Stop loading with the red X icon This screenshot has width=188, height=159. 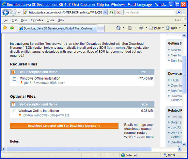(118, 12)
